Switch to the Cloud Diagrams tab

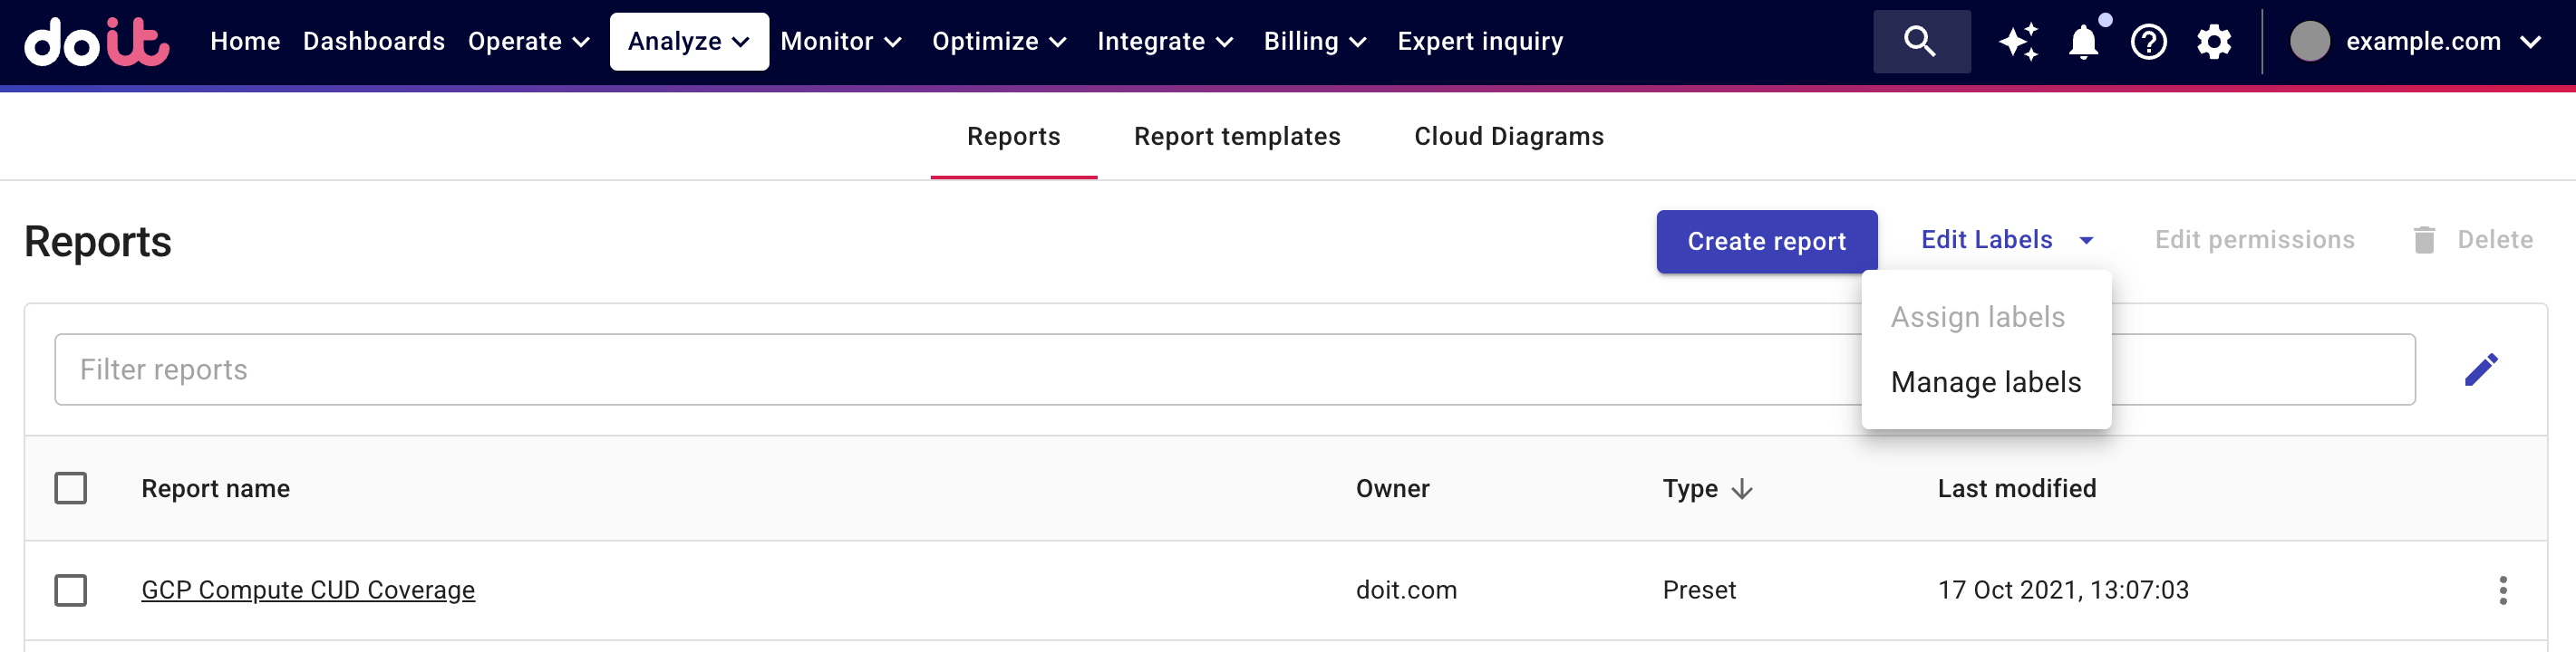click(x=1508, y=137)
